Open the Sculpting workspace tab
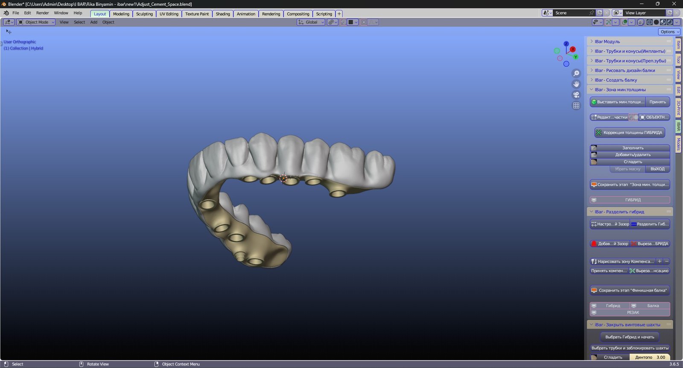 pyautogui.click(x=144, y=14)
